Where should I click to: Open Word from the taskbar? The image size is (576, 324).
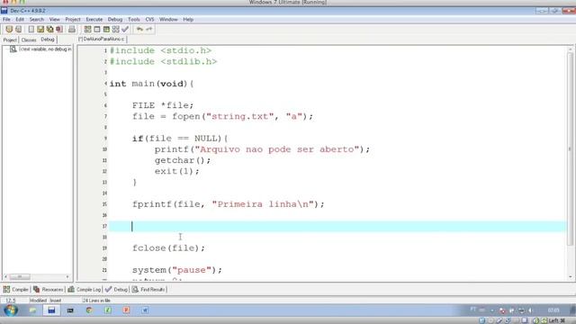tap(145, 310)
